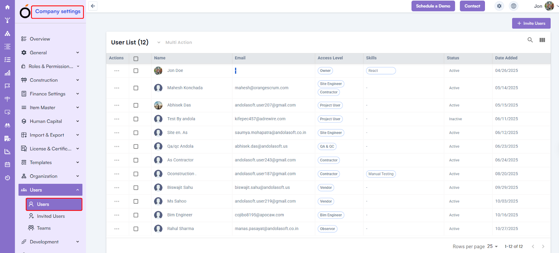Select the checkbox for Rahul Sharma
Image resolution: width=559 pixels, height=253 pixels.
click(x=136, y=229)
